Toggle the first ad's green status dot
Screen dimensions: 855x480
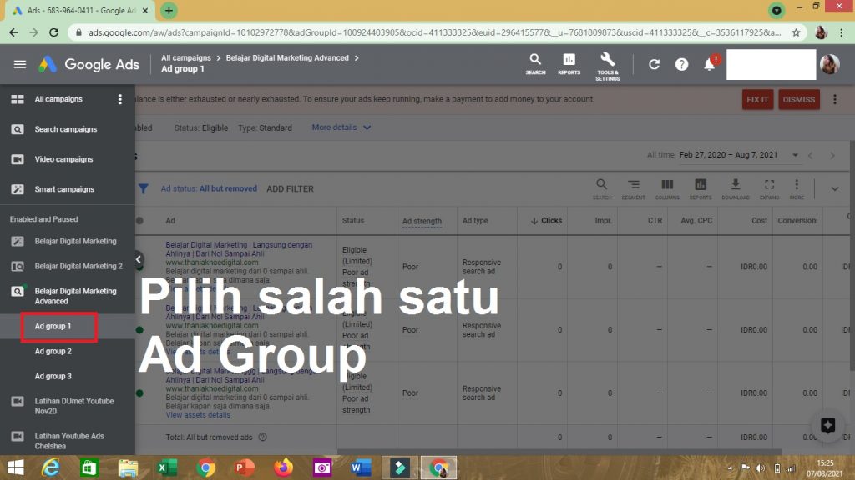click(x=139, y=267)
